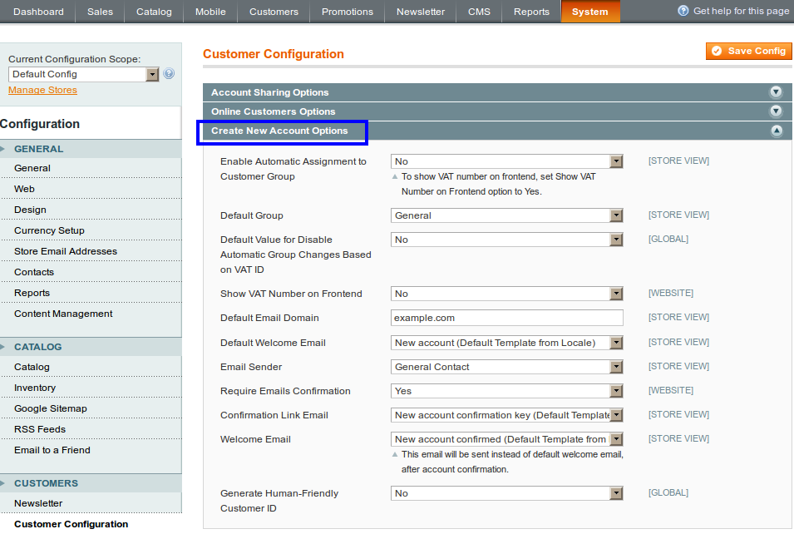Image resolution: width=794 pixels, height=534 pixels.
Task: Go to Store Email Addresses section
Action: pos(66,251)
